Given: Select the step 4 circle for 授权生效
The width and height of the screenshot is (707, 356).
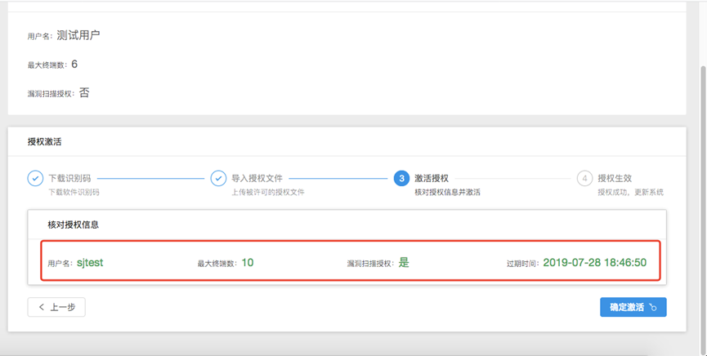Looking at the screenshot, I should coord(584,179).
